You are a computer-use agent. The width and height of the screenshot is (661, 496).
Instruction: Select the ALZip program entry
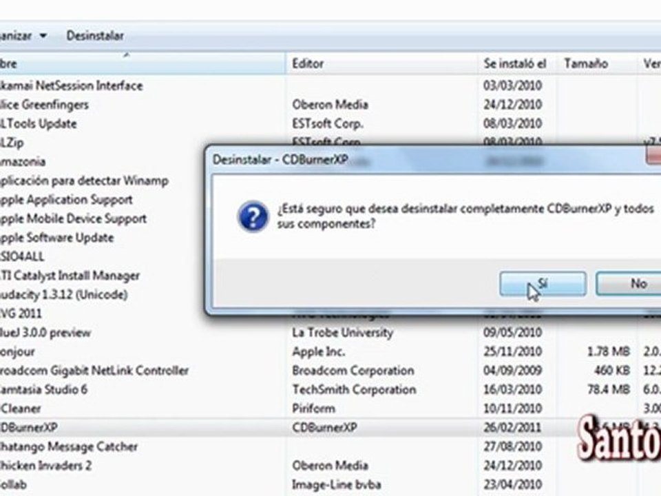(12, 143)
